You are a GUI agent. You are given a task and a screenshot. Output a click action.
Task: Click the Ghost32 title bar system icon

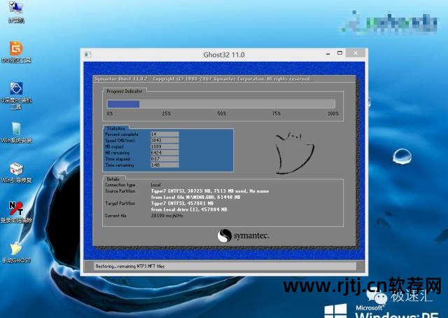tap(87, 54)
